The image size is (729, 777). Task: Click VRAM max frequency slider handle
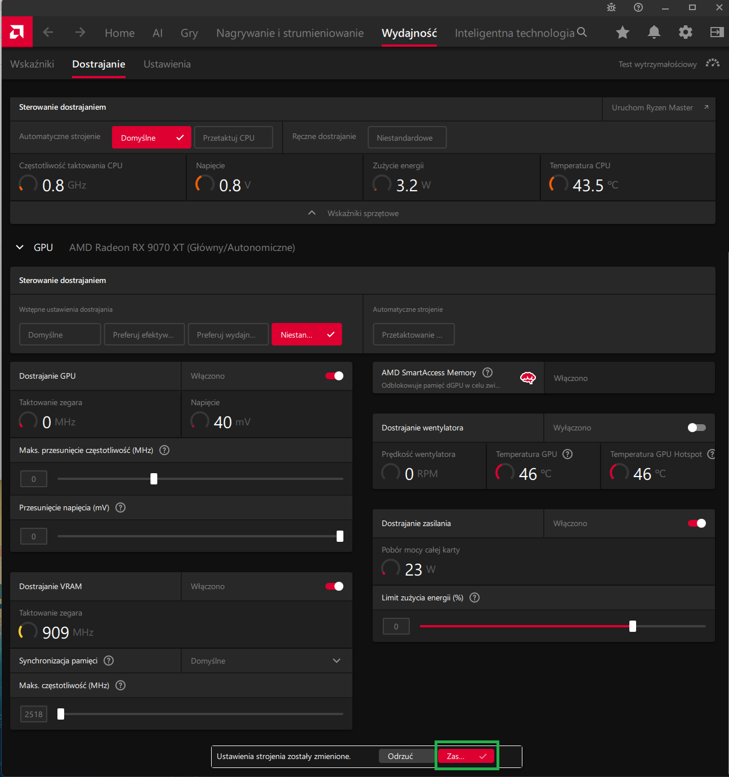pyautogui.click(x=61, y=714)
